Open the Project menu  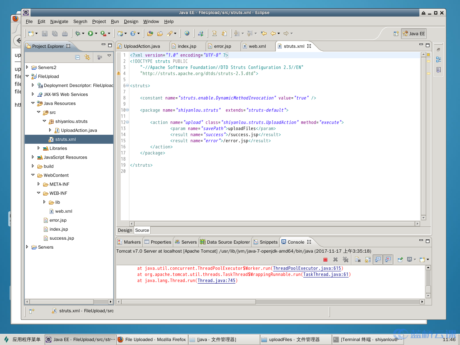(x=99, y=22)
